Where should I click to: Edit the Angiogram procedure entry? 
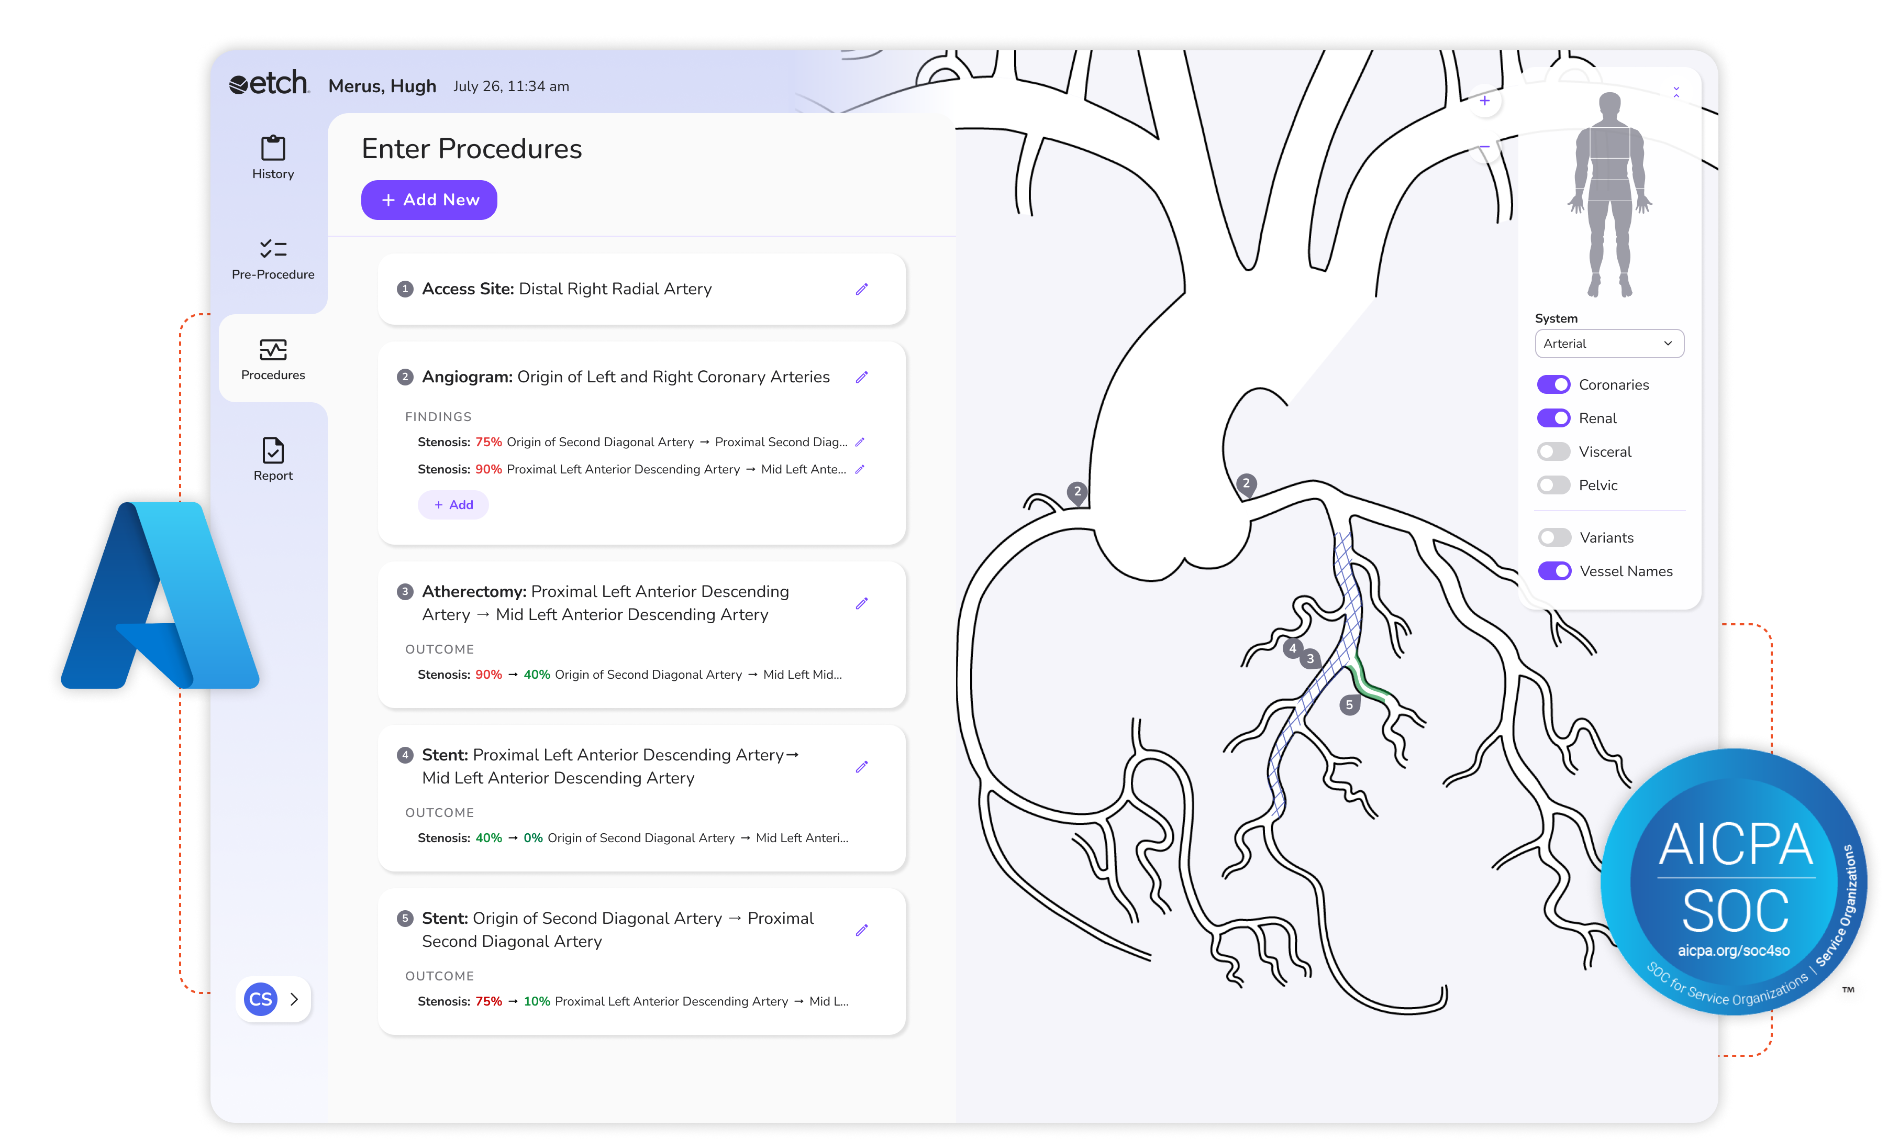(x=861, y=377)
